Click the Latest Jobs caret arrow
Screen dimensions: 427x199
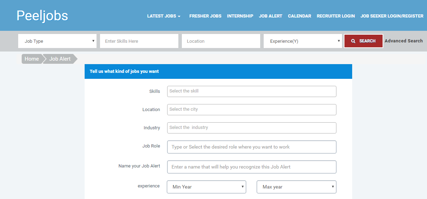pos(179,16)
